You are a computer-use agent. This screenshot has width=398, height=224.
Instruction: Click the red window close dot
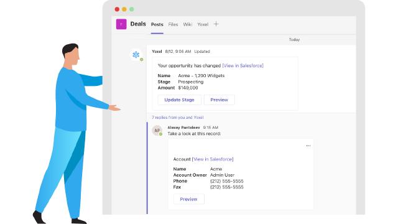tap(117, 9)
